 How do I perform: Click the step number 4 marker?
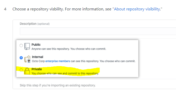pos(5,9)
